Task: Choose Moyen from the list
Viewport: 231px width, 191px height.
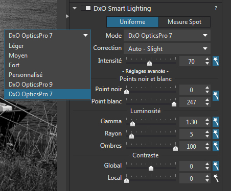Action: (x=48, y=56)
